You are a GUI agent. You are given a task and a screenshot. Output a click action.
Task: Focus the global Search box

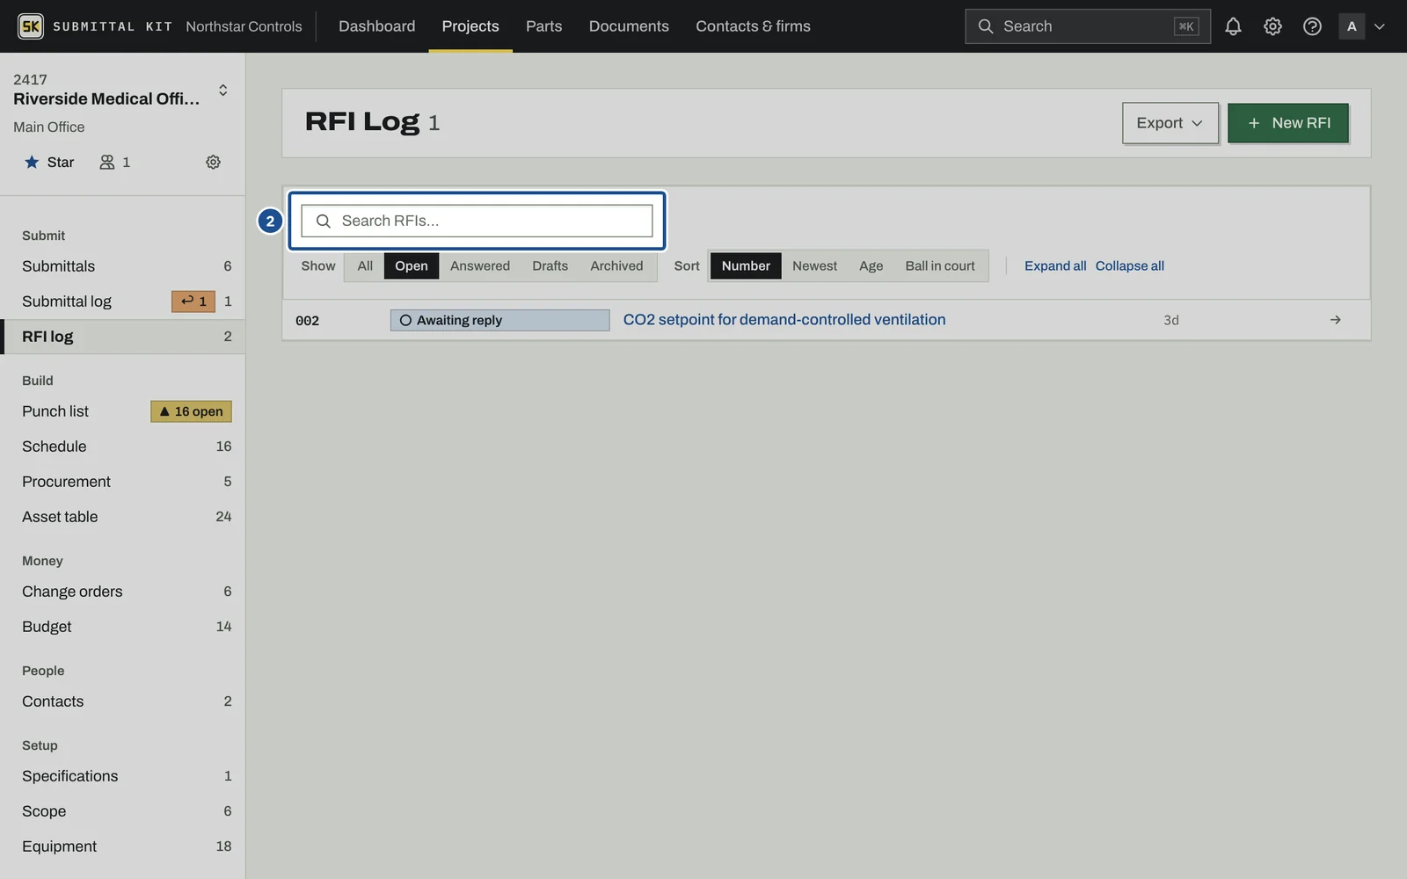click(x=1088, y=26)
